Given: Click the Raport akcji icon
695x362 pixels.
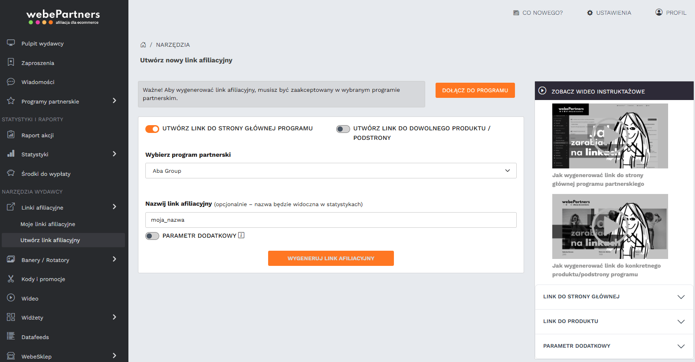Looking at the screenshot, I should pyautogui.click(x=11, y=135).
